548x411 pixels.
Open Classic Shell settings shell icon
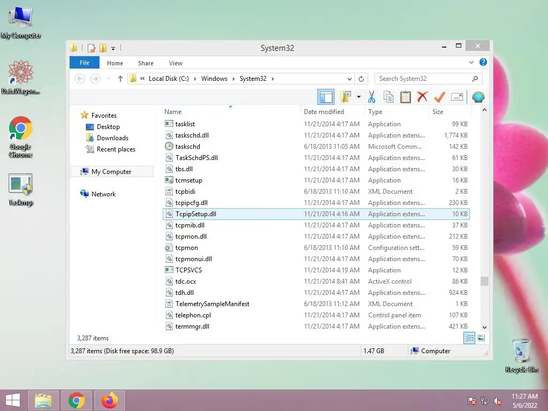pos(478,97)
